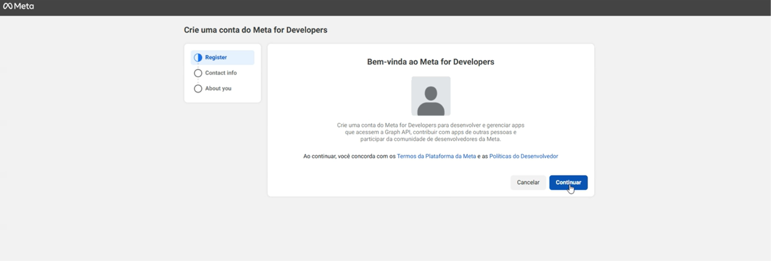
Task: Click the default profile avatar image
Action: coord(431,96)
